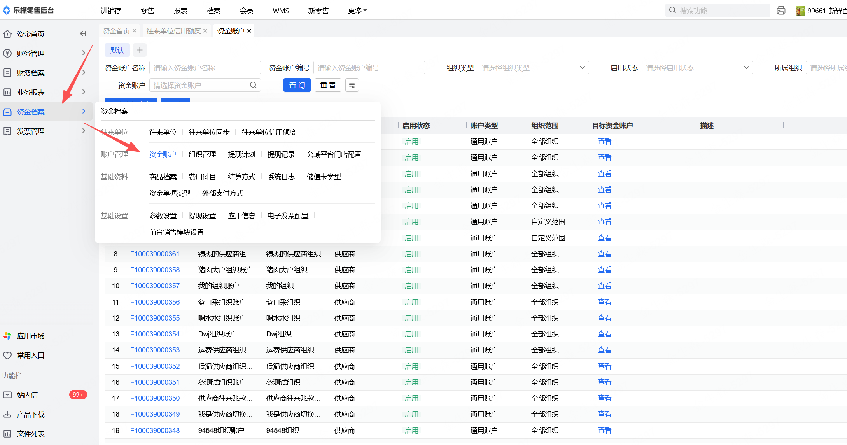This screenshot has width=847, height=445.
Task: Click the filter settings icon beside 重置
Action: [x=352, y=85]
